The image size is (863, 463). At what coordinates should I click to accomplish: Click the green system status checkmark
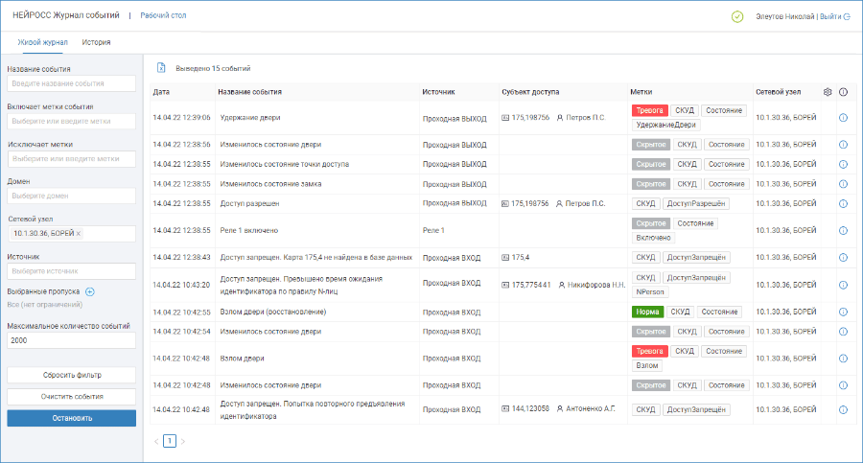(737, 16)
